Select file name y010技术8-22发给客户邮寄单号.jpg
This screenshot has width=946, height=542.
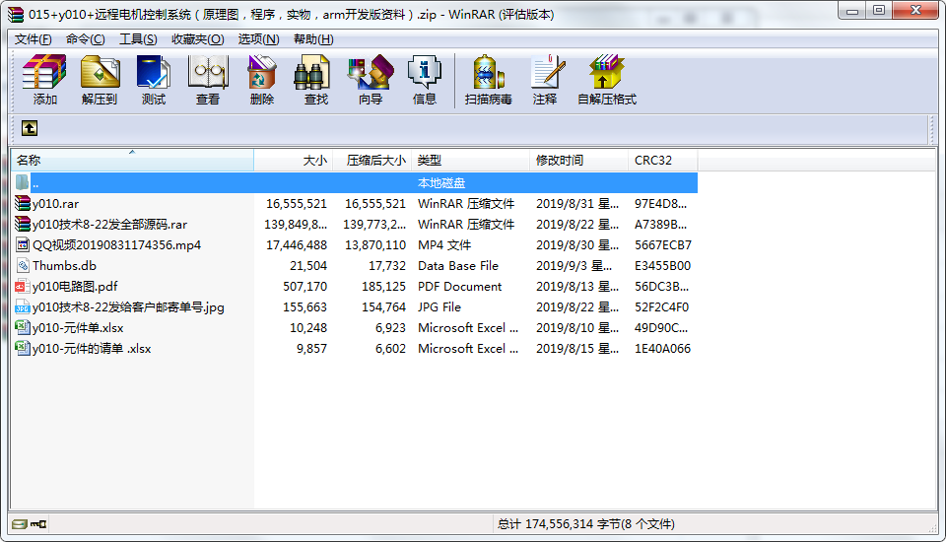[128, 307]
